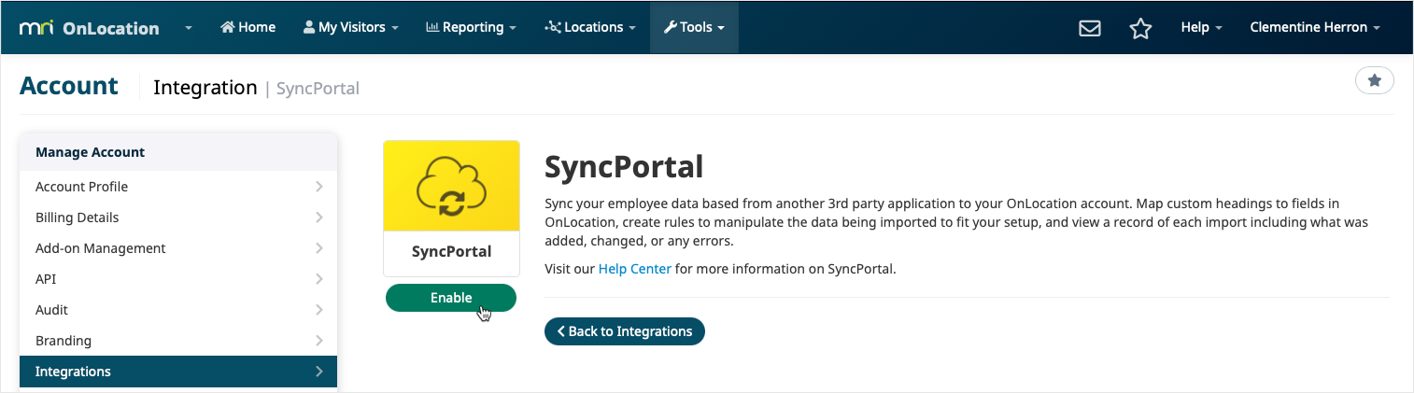Screen dimensions: 1414x393
Task: Open the Tools menu
Action: [x=694, y=27]
